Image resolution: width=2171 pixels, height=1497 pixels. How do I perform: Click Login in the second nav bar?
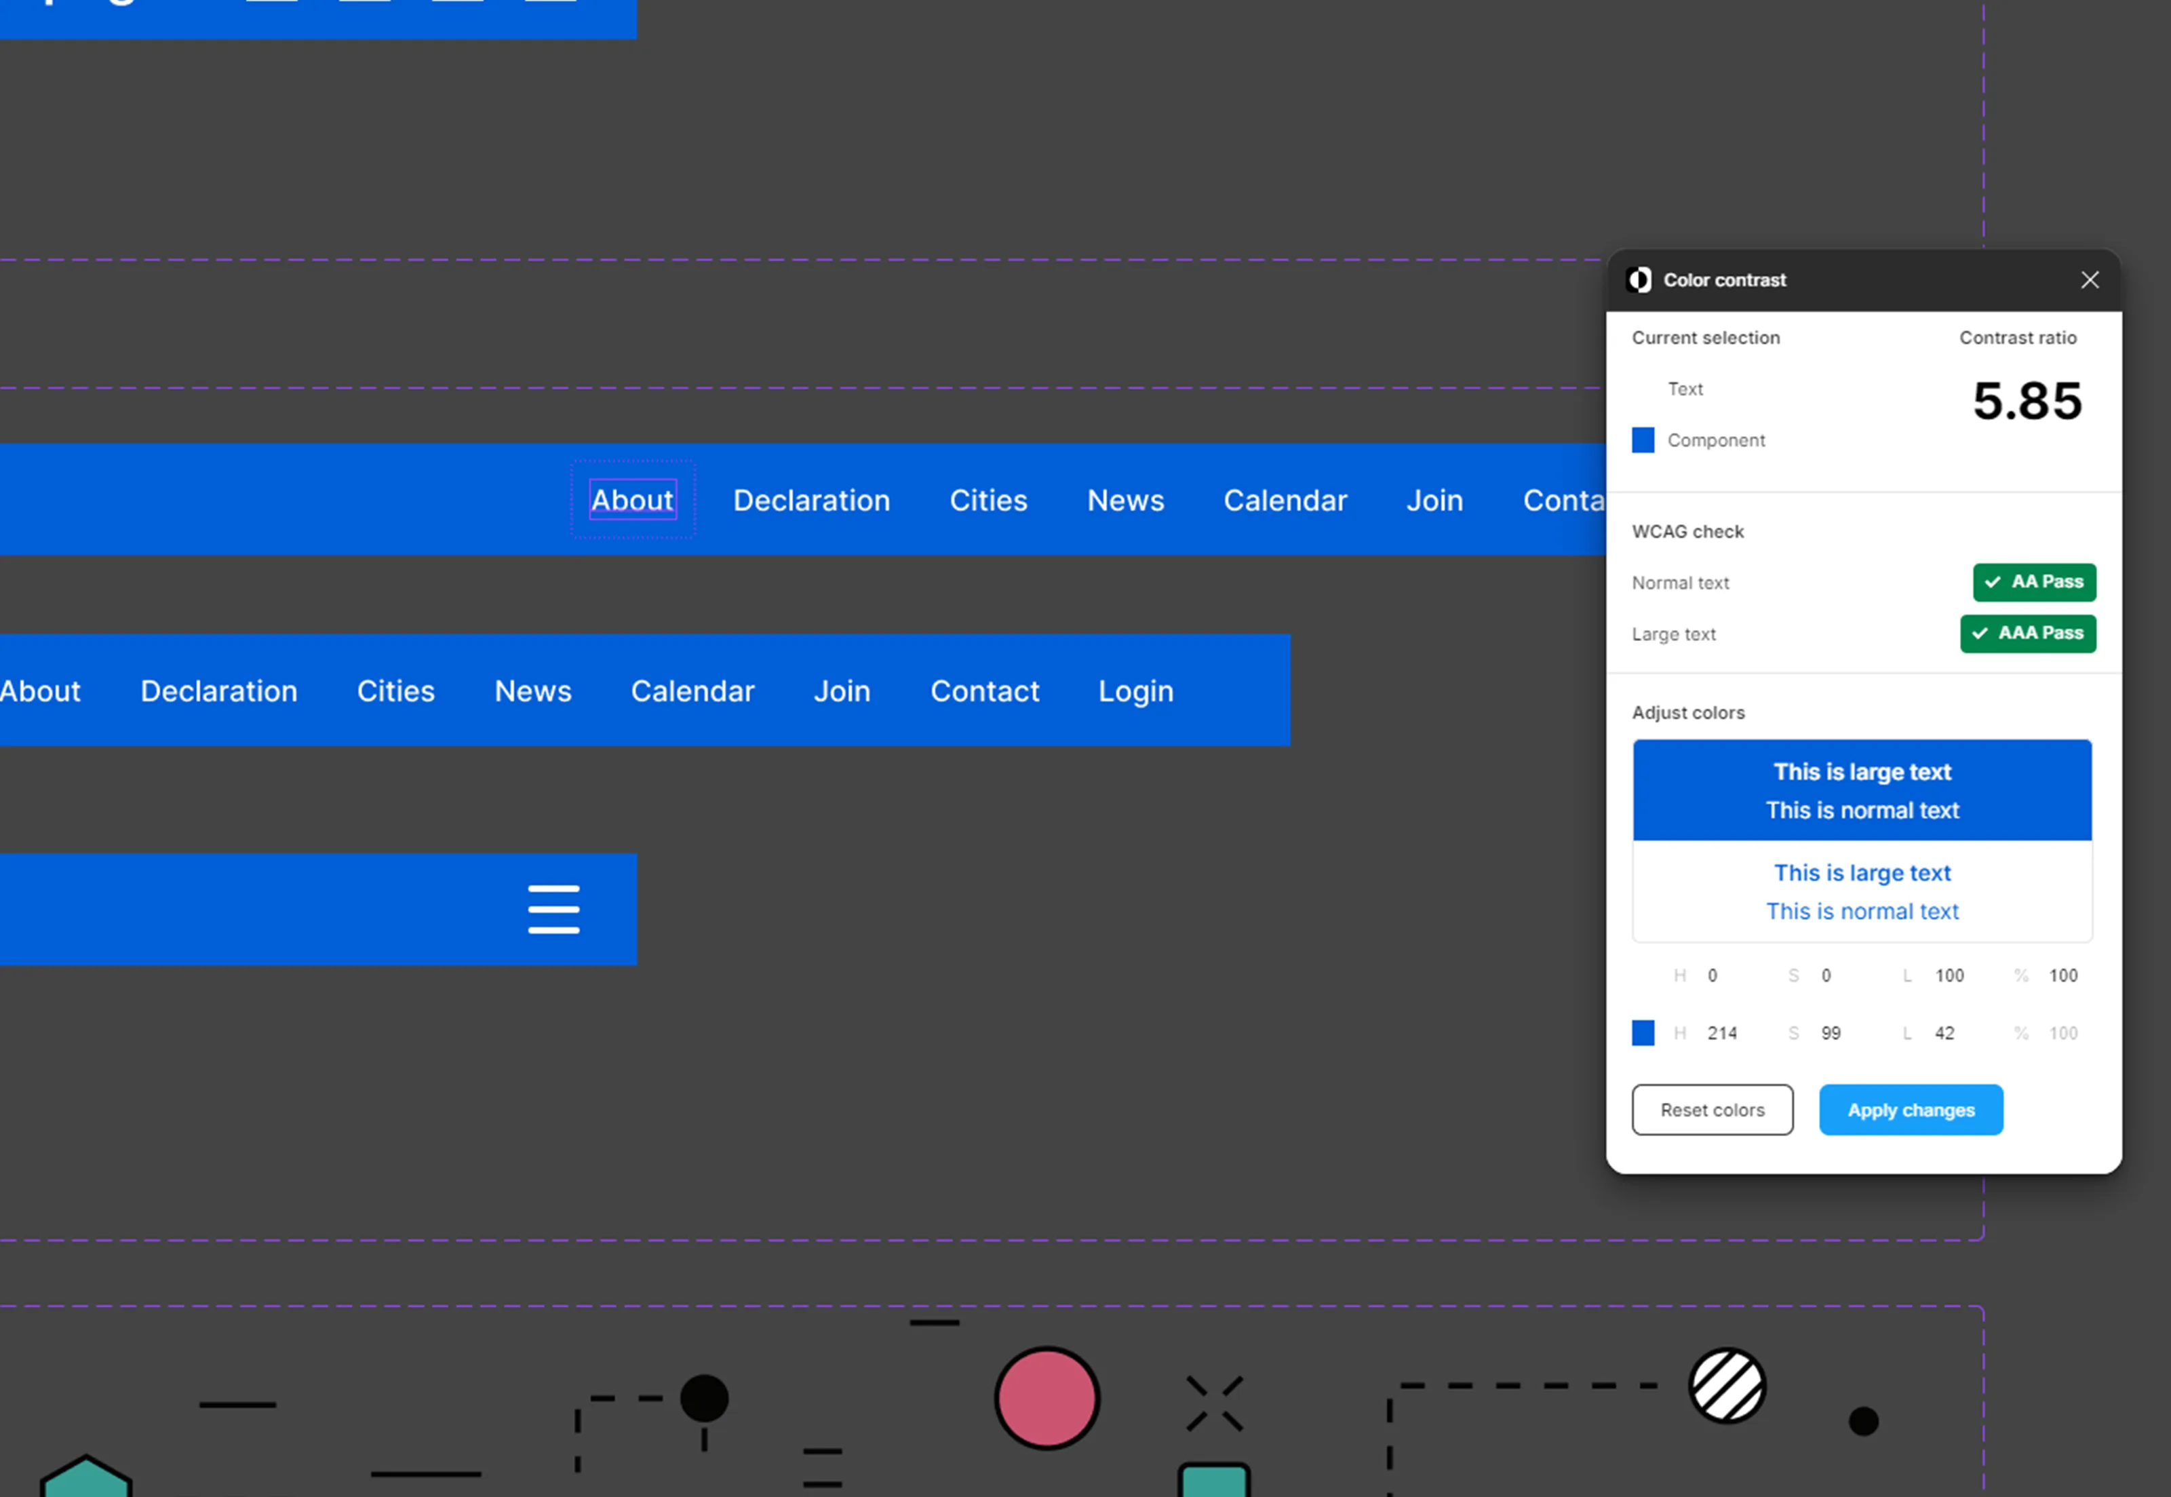click(x=1135, y=691)
